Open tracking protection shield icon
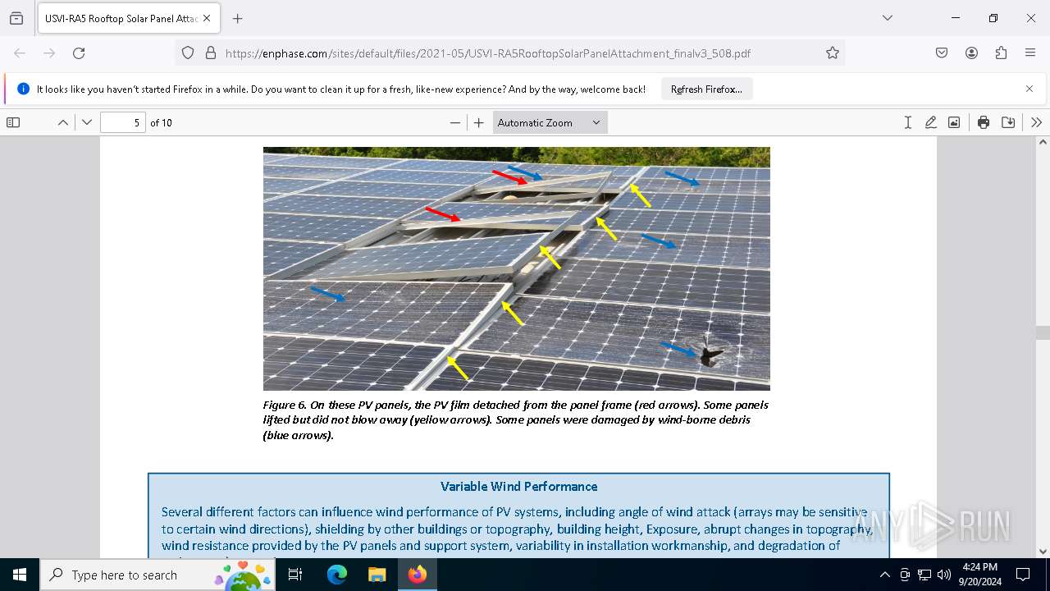This screenshot has height=591, width=1050. 188,53
